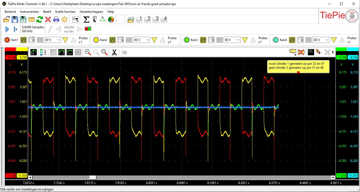Start measuring with the play button
The width and height of the screenshot is (360, 192).
point(7,29)
